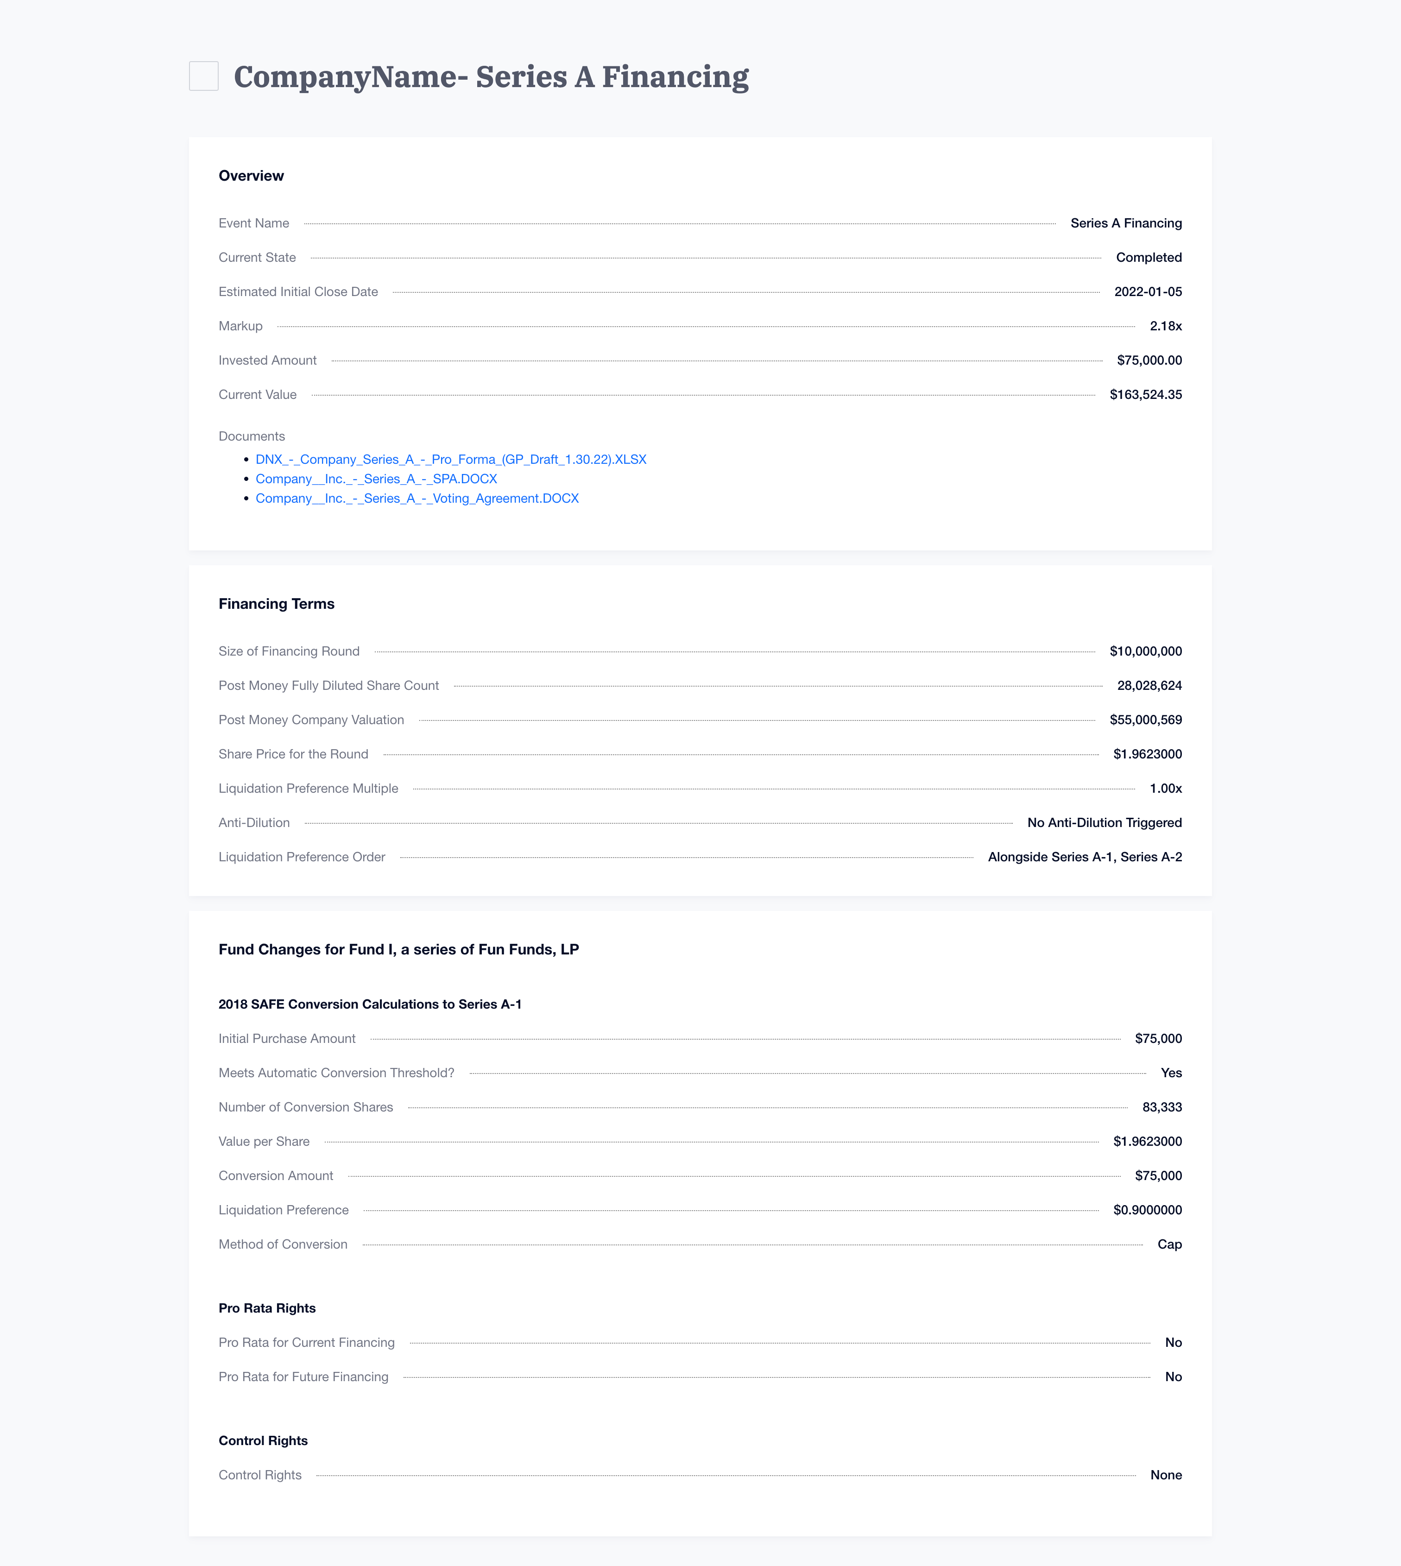Select the Size of Financing Round value
Image resolution: width=1401 pixels, height=1566 pixels.
point(1145,651)
